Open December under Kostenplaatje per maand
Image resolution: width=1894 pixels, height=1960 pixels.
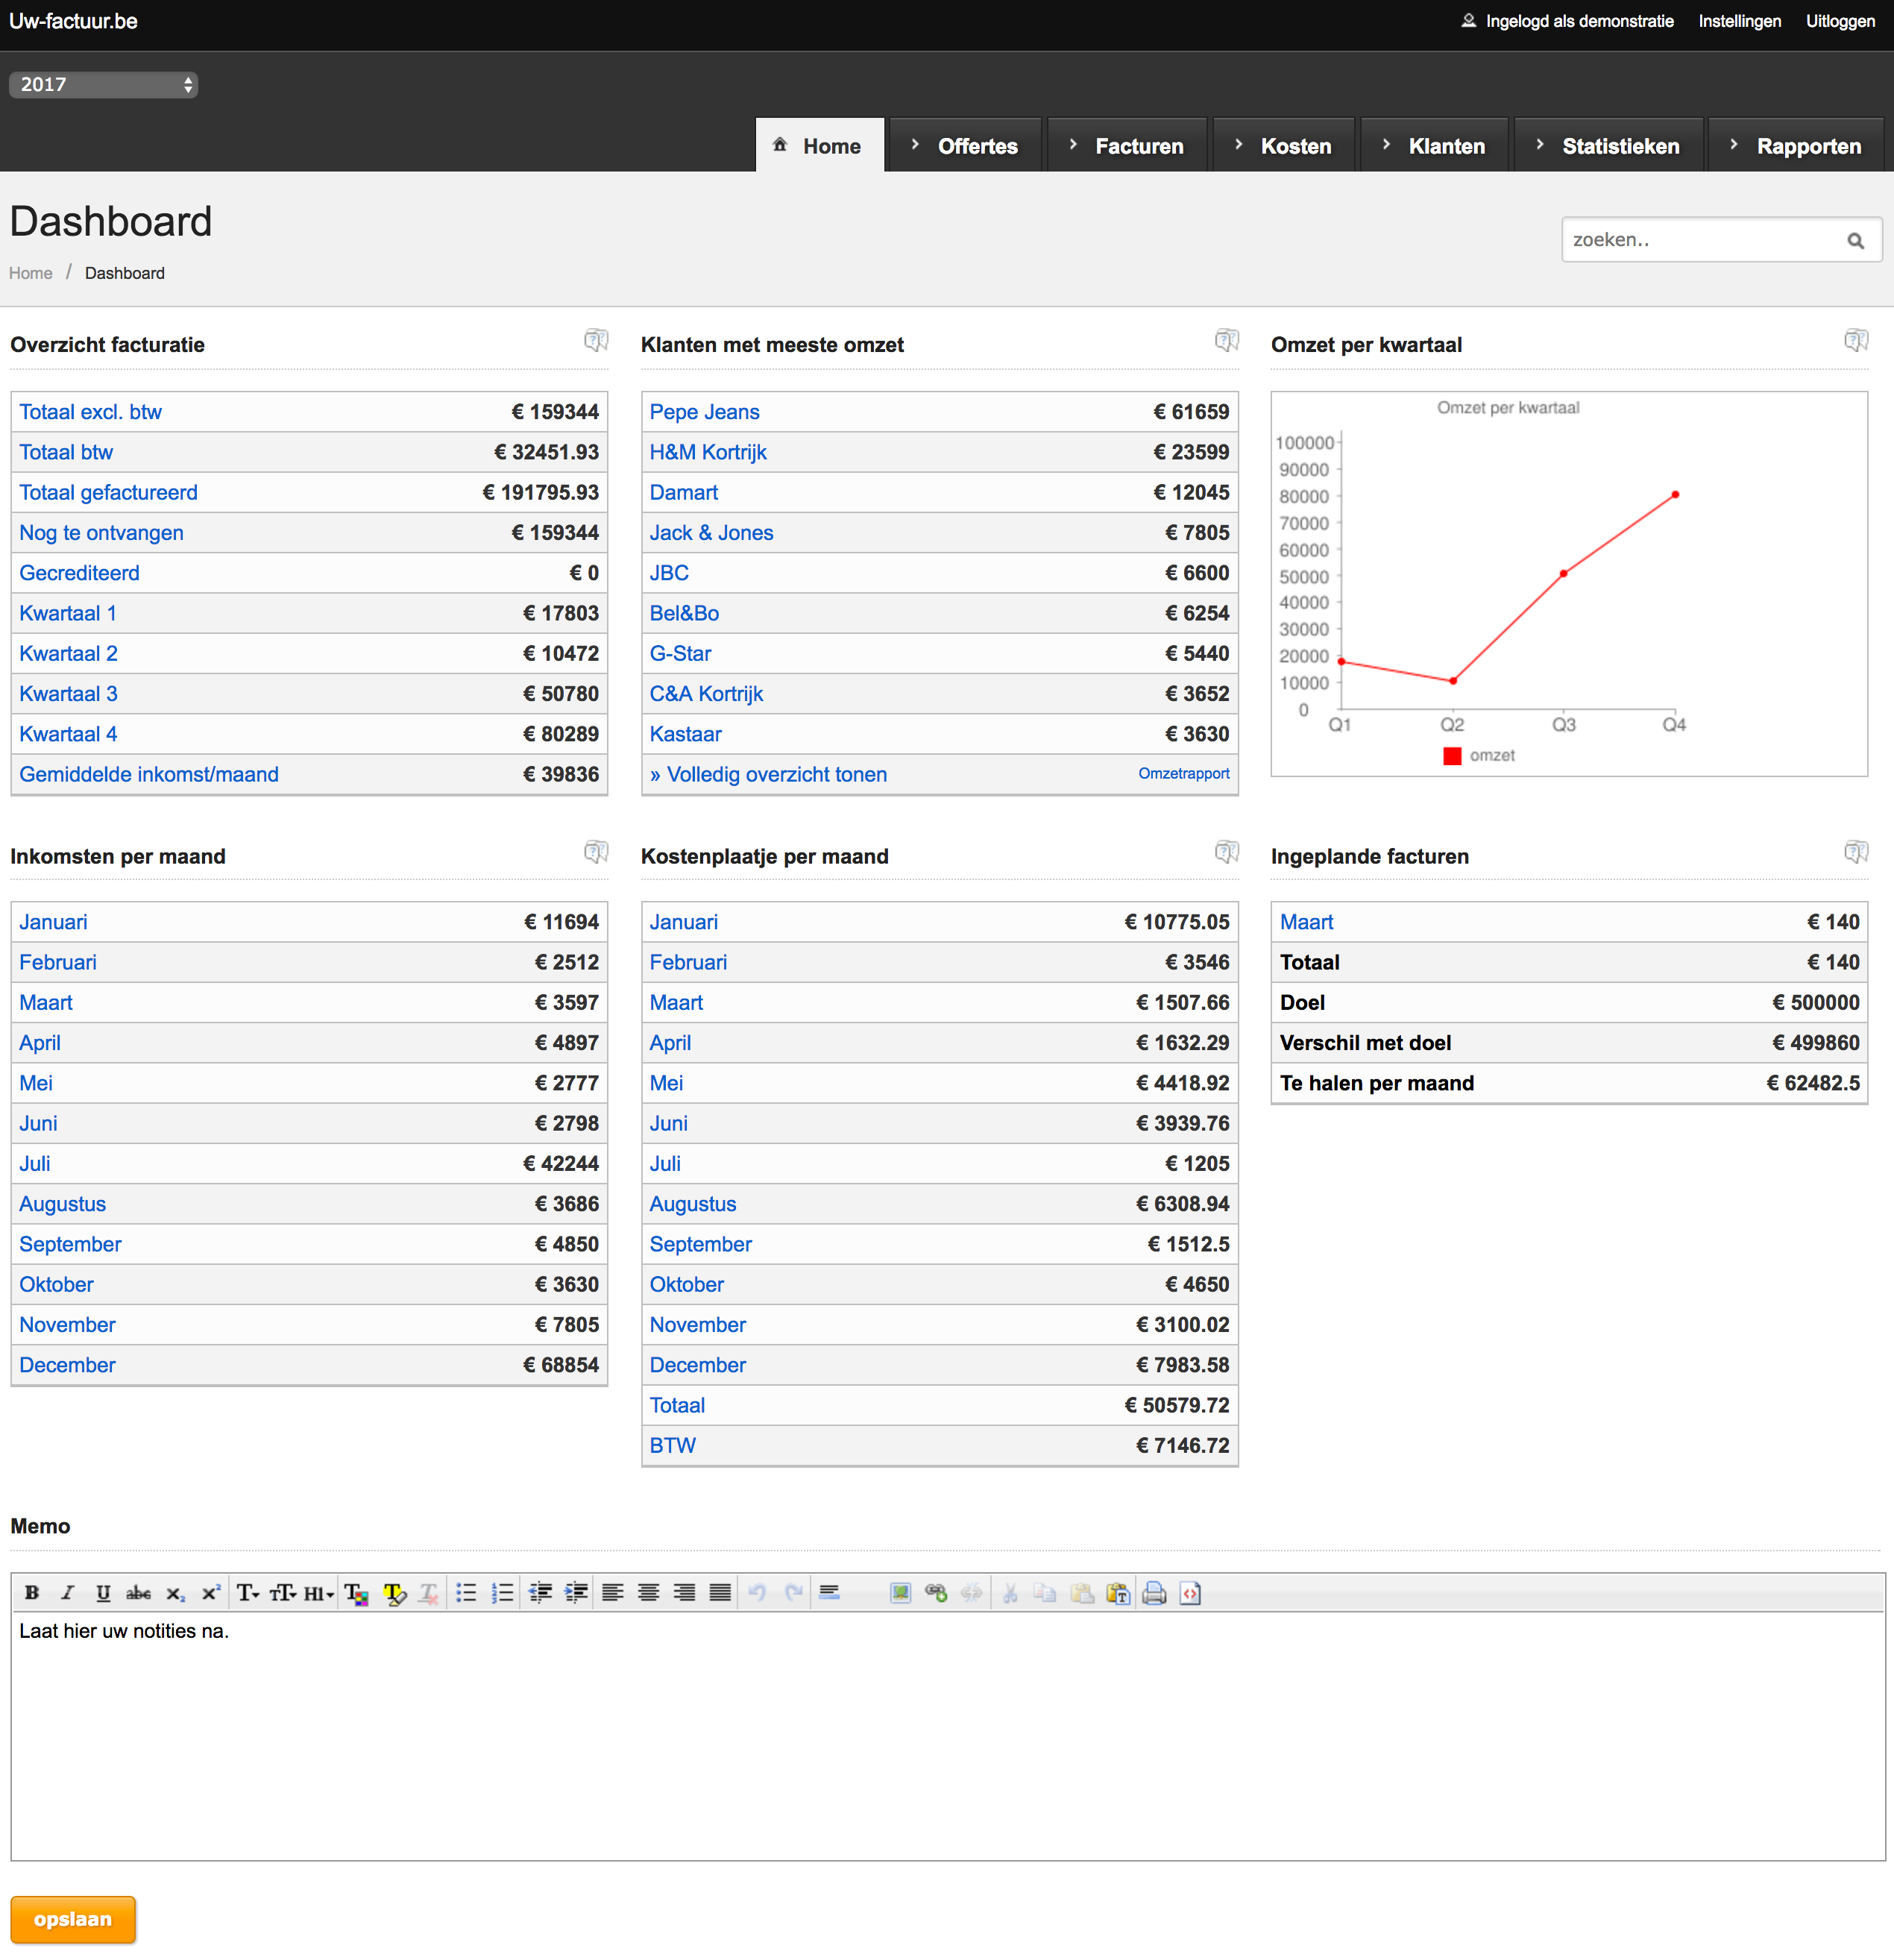tap(697, 1365)
